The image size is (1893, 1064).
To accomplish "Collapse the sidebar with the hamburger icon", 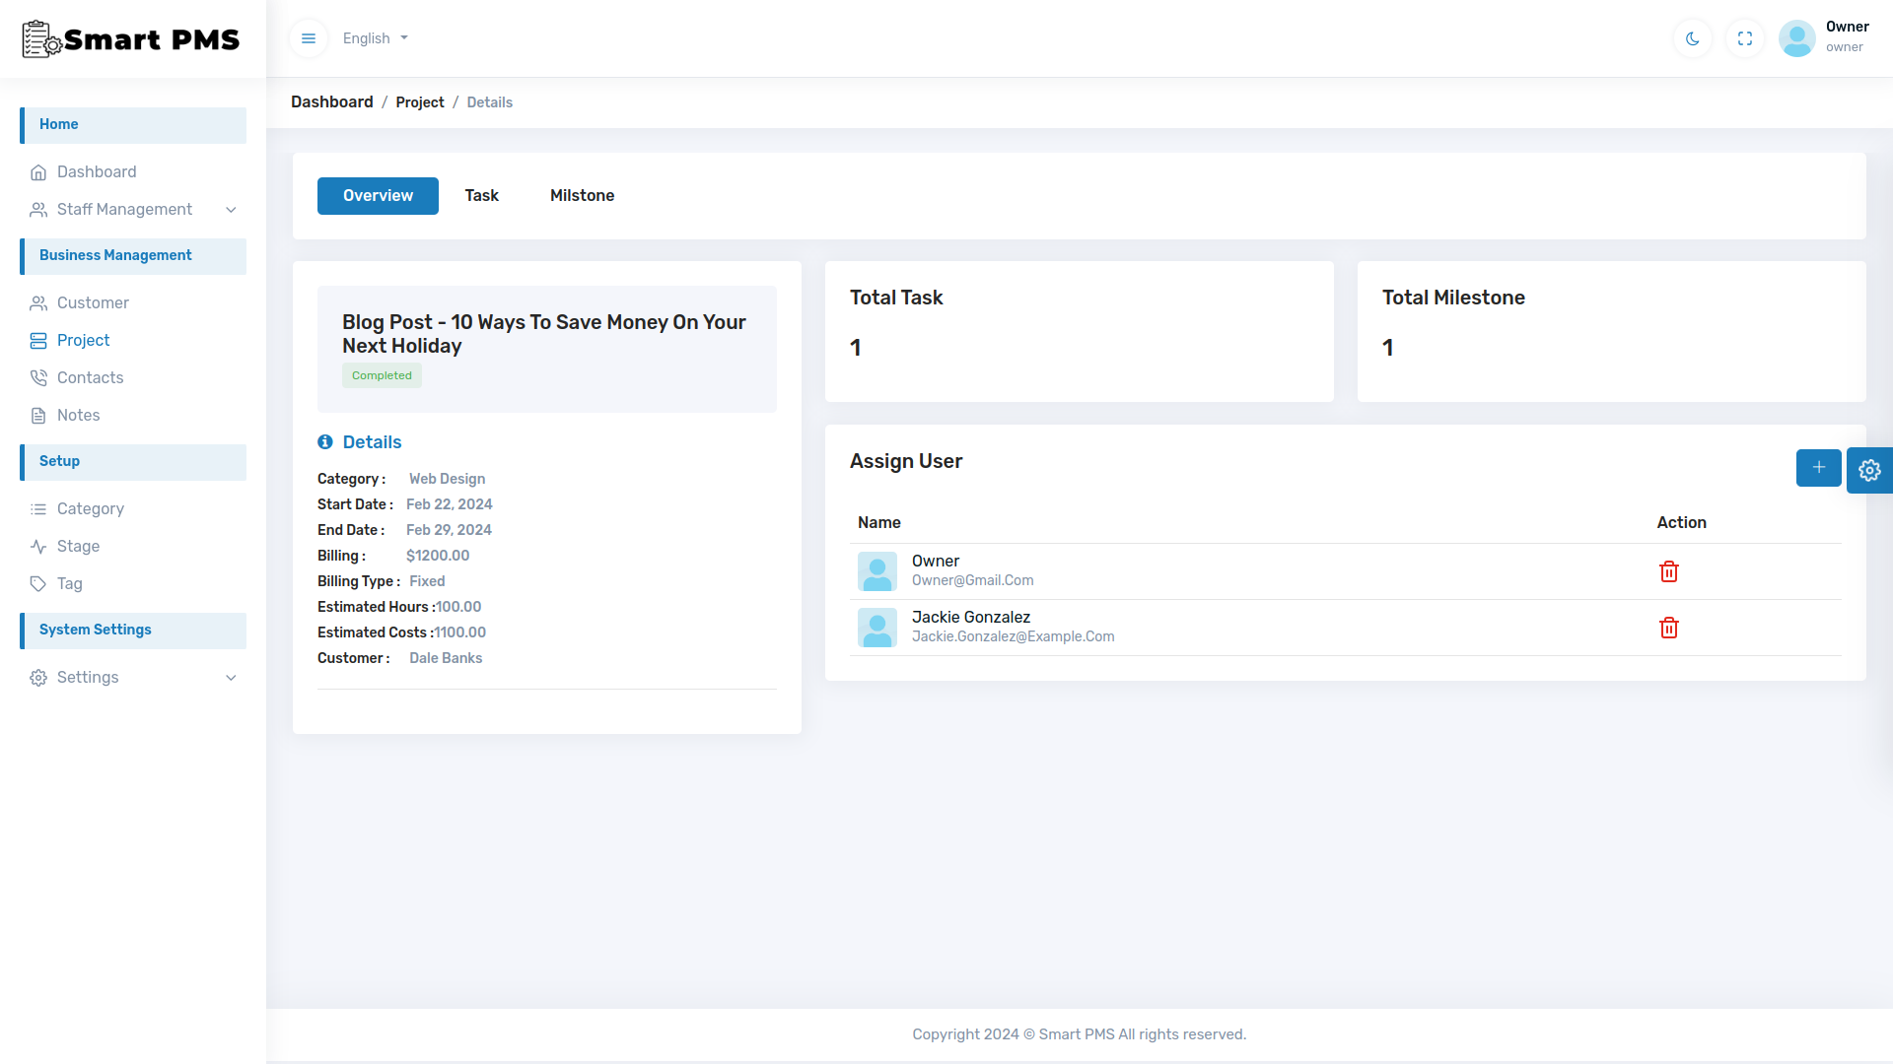I will coord(309,37).
